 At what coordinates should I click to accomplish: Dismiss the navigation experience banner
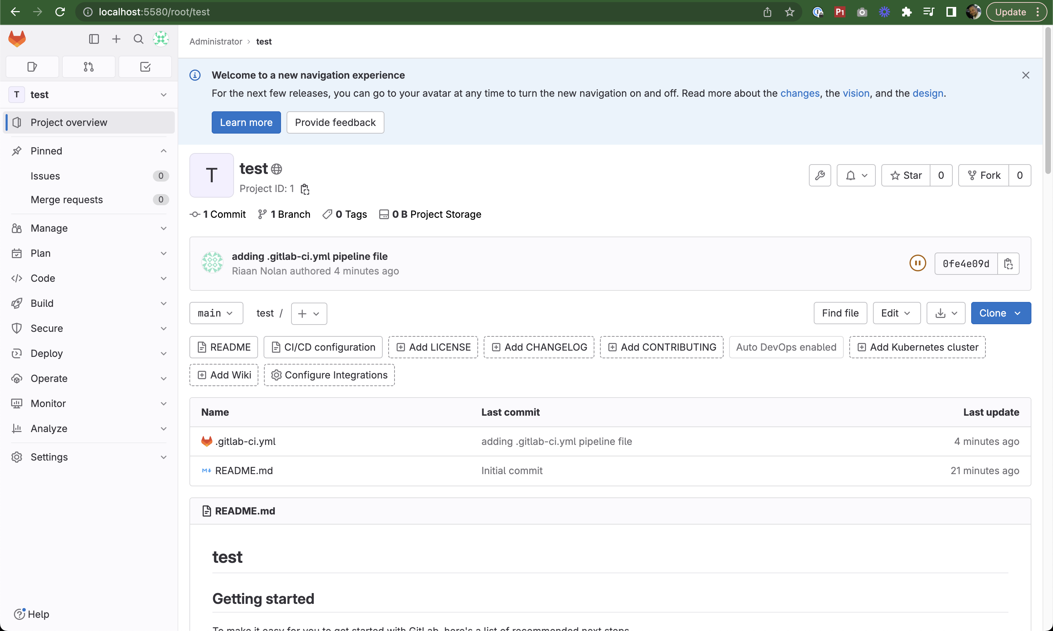1025,75
